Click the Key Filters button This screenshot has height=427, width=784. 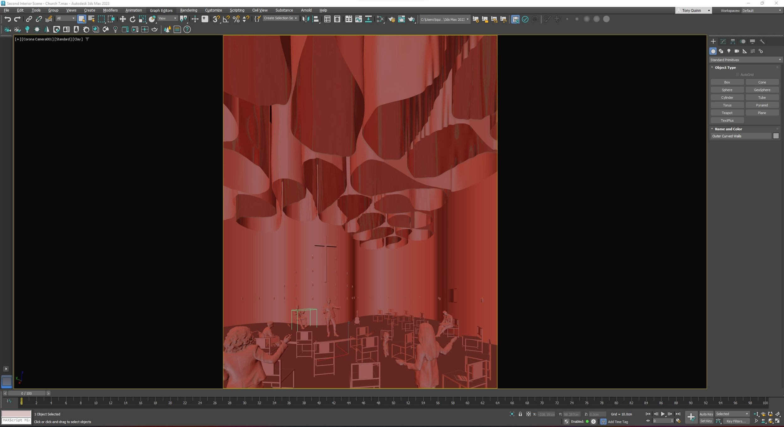(736, 421)
